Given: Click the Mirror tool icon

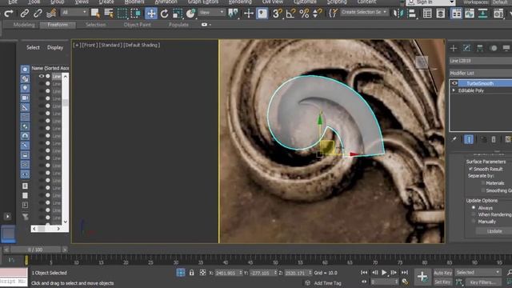Looking at the screenshot, I should pos(398,14).
